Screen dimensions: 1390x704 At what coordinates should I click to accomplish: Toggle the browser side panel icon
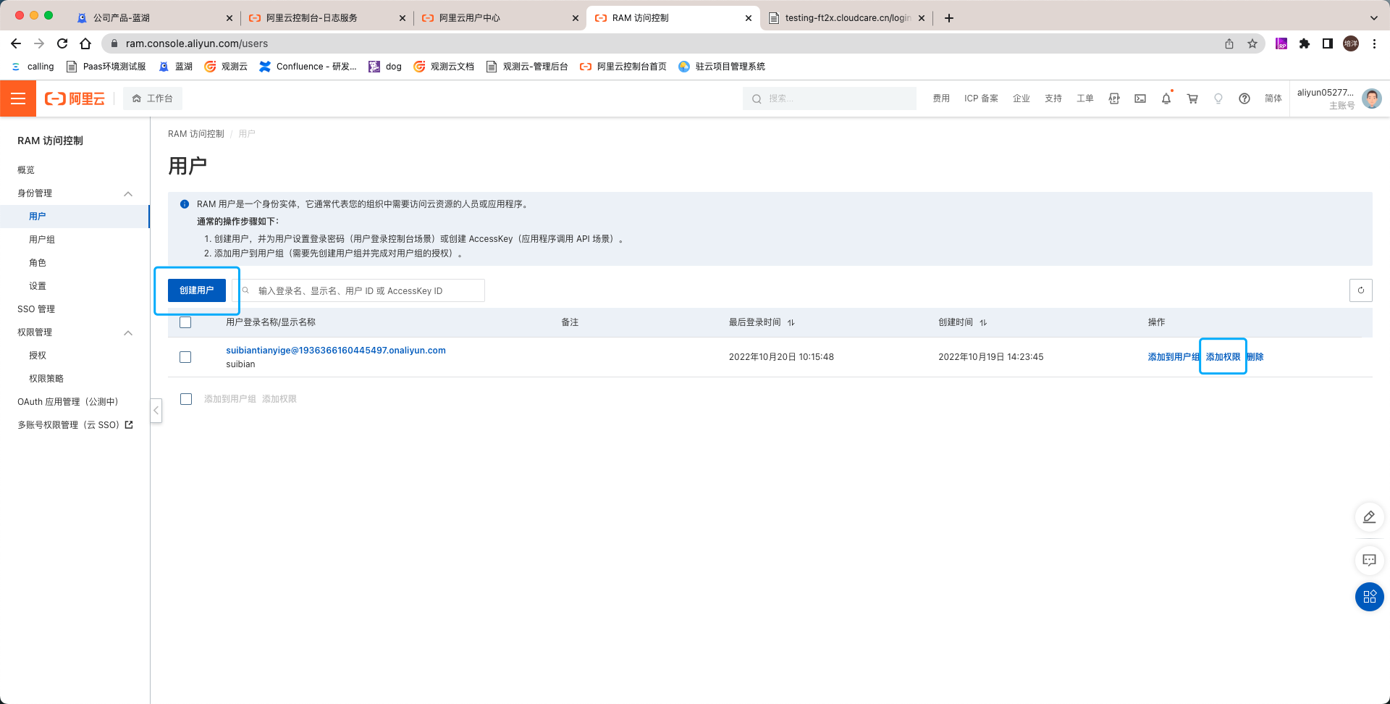pyautogui.click(x=1328, y=43)
